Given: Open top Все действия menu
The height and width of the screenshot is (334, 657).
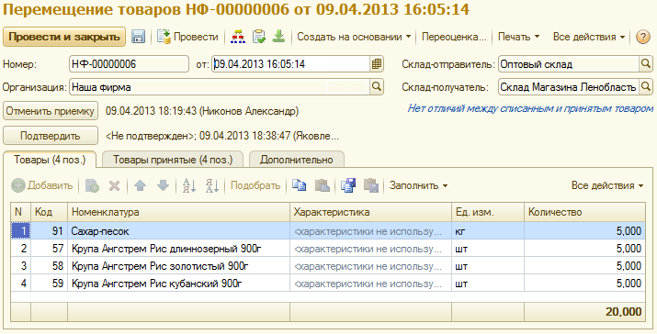Looking at the screenshot, I should (x=589, y=37).
